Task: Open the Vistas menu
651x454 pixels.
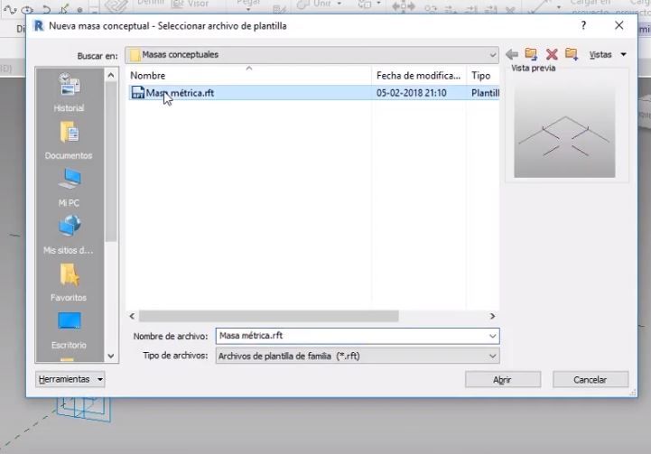Action: pos(608,54)
